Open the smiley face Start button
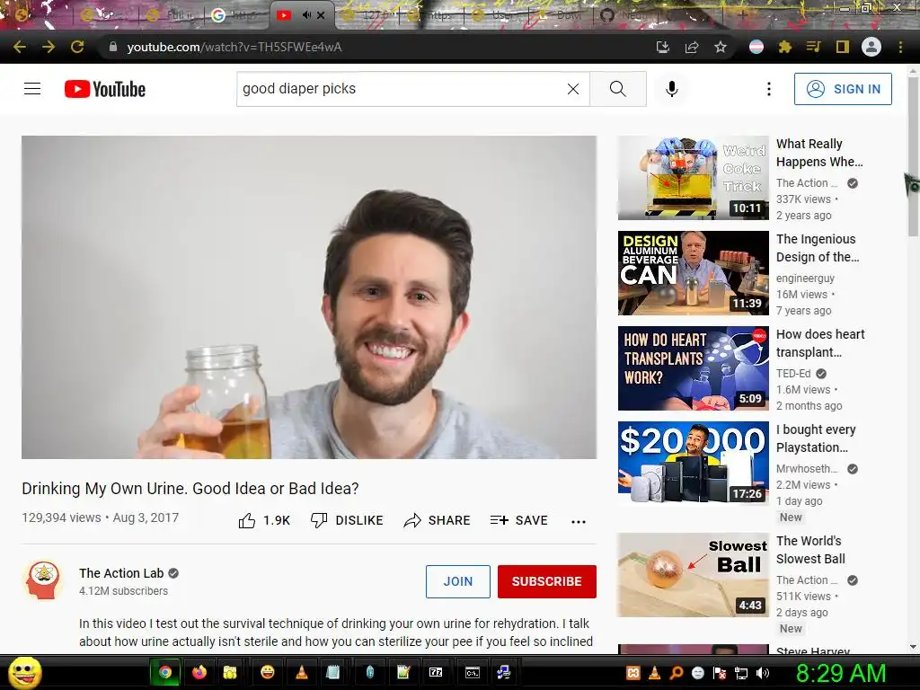Screen dimensions: 920x690 [24, 672]
